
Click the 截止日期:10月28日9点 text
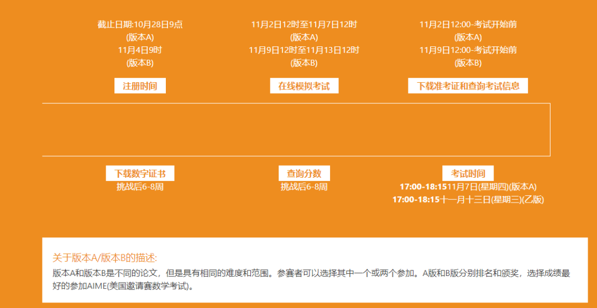[140, 24]
